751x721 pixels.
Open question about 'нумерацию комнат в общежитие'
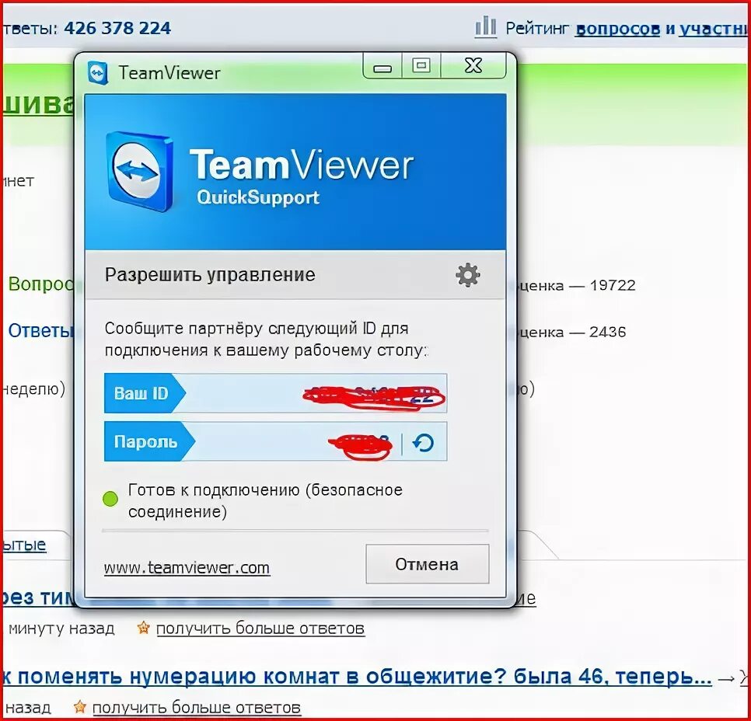coord(357,677)
